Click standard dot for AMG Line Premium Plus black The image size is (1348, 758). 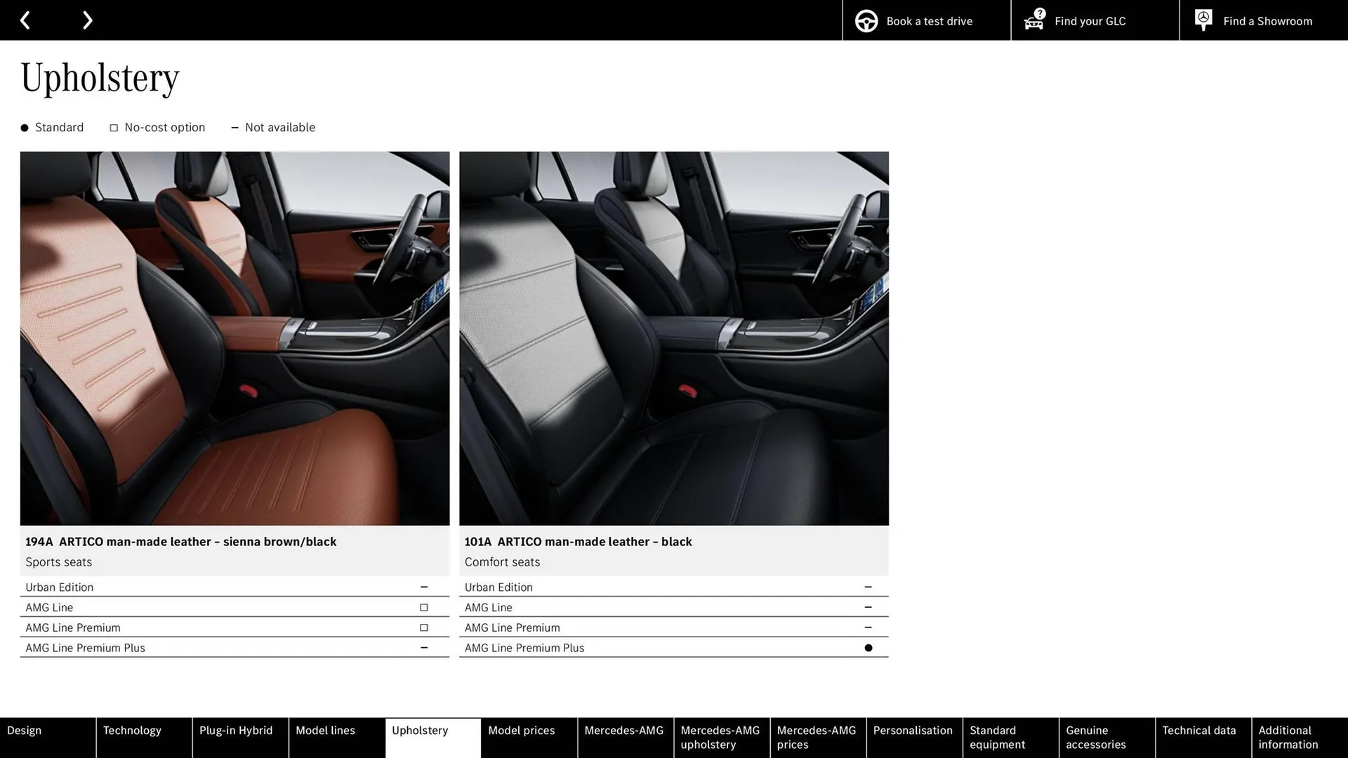click(x=868, y=648)
